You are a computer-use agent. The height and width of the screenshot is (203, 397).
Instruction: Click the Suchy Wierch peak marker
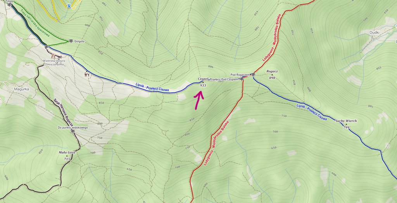pyautogui.click(x=346, y=124)
